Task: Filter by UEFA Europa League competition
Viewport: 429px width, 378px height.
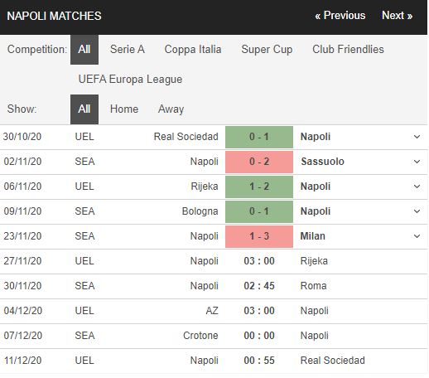Action: [x=130, y=80]
